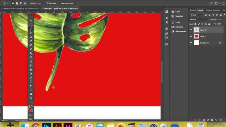The image size is (226, 127).
Task: Select the Hand tool
Action: 31,94
